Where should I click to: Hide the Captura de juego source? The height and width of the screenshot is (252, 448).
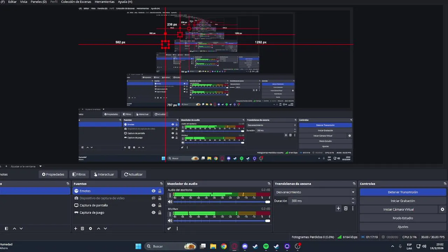[x=153, y=212]
